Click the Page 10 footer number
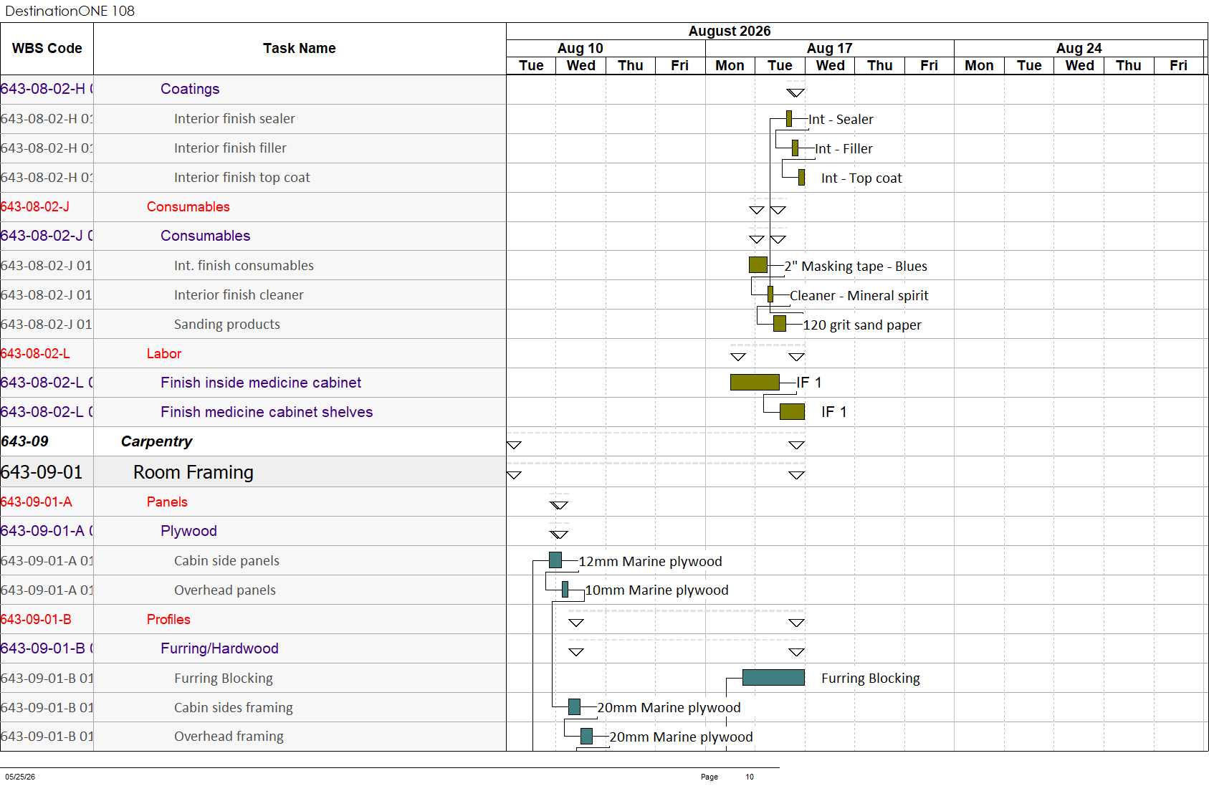 pyautogui.click(x=750, y=777)
